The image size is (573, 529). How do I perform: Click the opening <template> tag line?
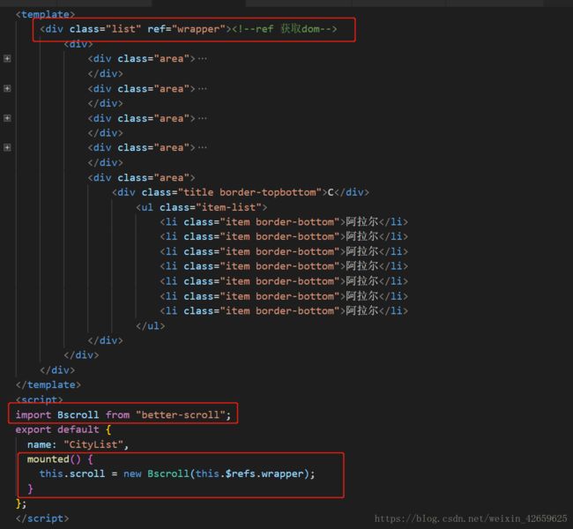click(45, 14)
